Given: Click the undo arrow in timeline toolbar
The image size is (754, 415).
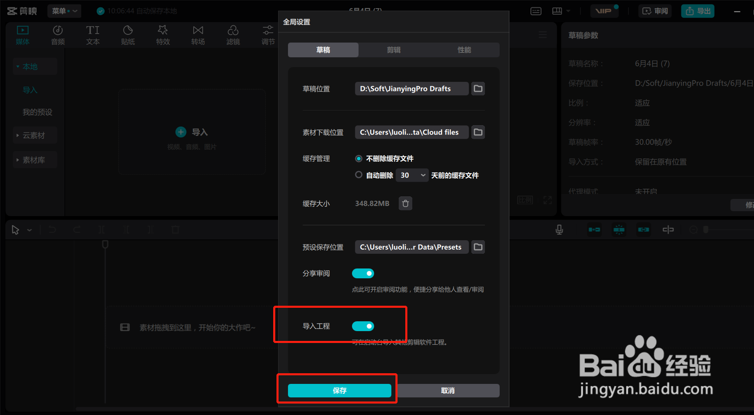Looking at the screenshot, I should [52, 230].
